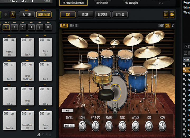Trigger the F1 Tom D pad
The image size is (190, 138).
[9, 96]
